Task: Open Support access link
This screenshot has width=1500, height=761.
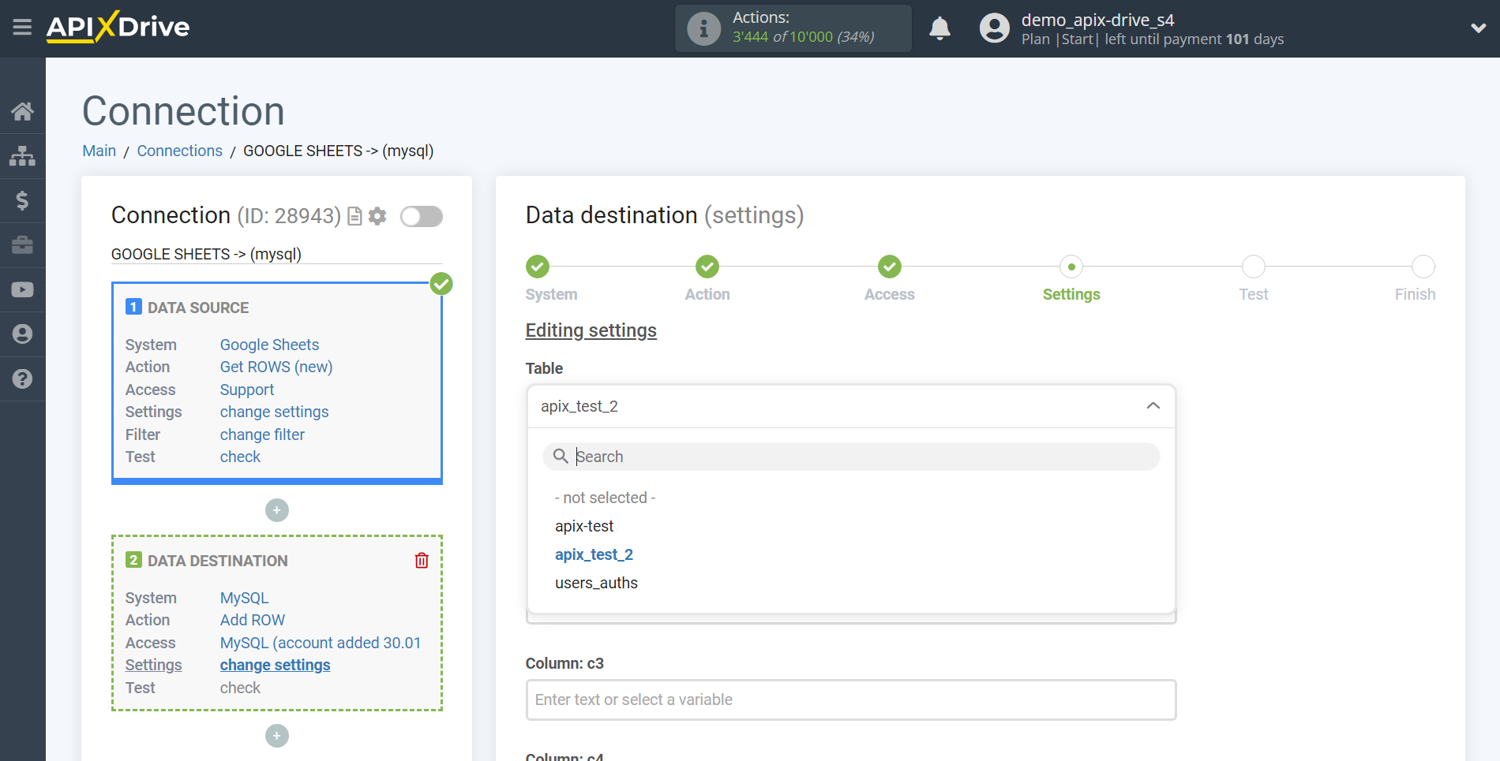Action: pyautogui.click(x=247, y=390)
